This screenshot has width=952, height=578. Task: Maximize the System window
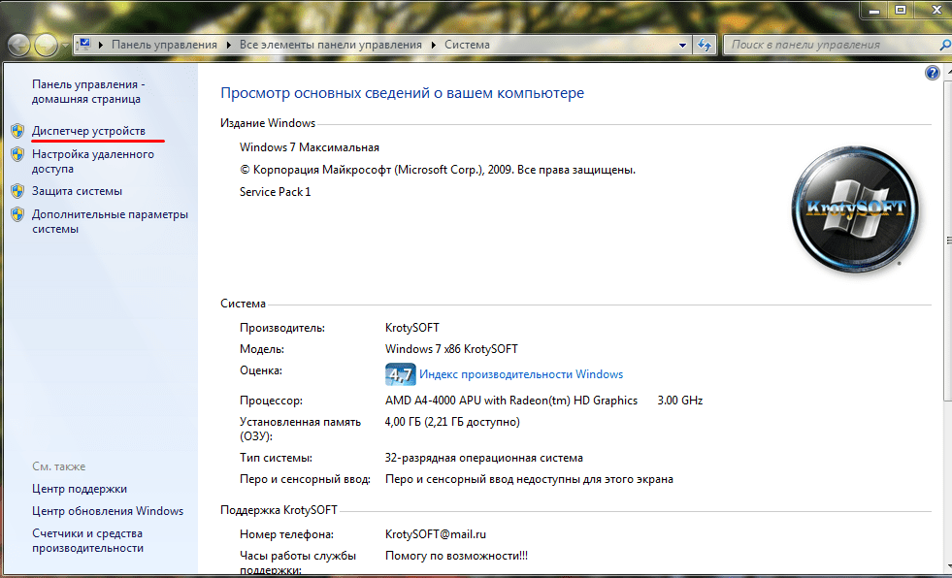point(901,9)
